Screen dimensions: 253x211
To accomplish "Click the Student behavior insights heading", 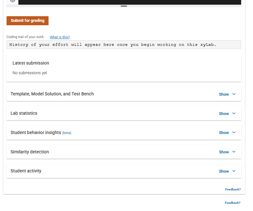I will [x=36, y=132].
